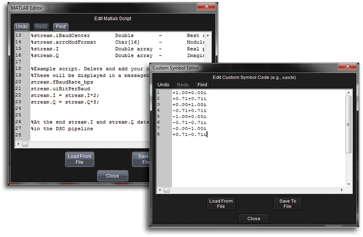The width and height of the screenshot is (363, 237).
Task: Click Find in the MATLAB Editor
Action: tap(61, 27)
